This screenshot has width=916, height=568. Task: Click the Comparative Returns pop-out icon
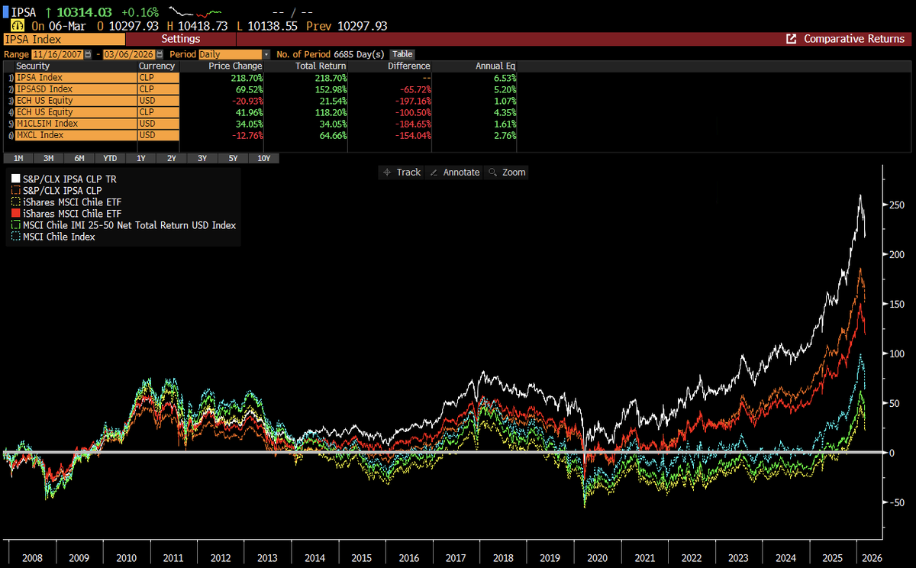click(x=791, y=39)
